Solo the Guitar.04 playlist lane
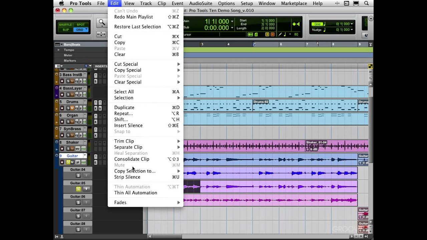The height and width of the screenshot is (240, 427). (78, 175)
